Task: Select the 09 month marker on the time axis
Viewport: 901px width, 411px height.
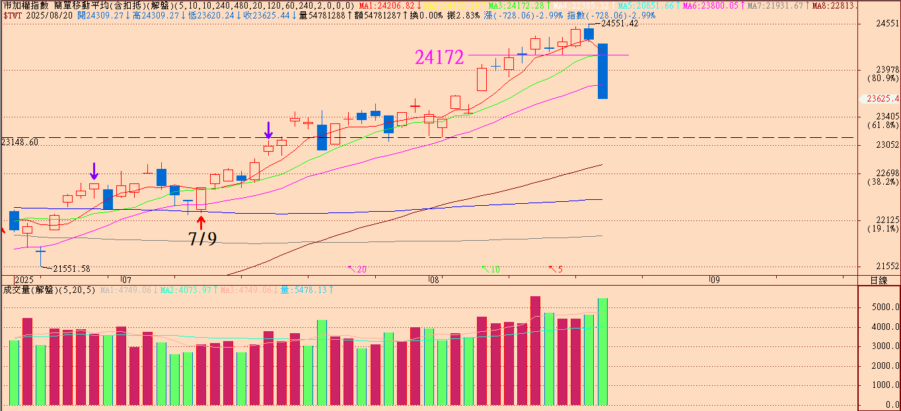Action: tap(714, 280)
